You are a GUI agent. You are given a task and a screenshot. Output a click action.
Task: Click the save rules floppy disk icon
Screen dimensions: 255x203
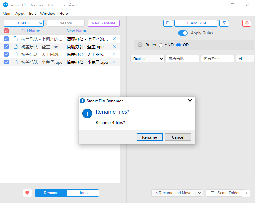(x=168, y=23)
